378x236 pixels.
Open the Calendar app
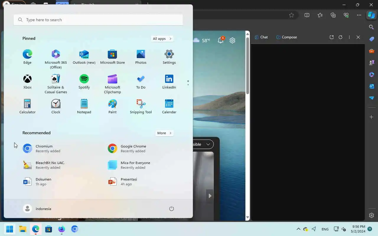click(169, 106)
